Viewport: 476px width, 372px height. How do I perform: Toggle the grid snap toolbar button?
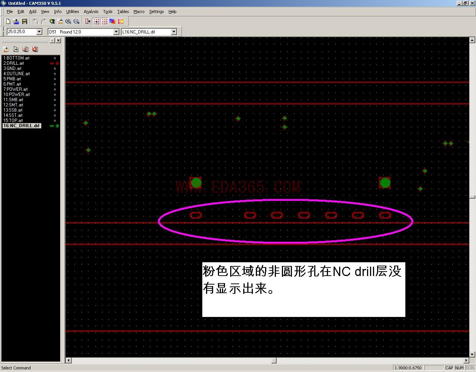pyautogui.click(x=96, y=22)
